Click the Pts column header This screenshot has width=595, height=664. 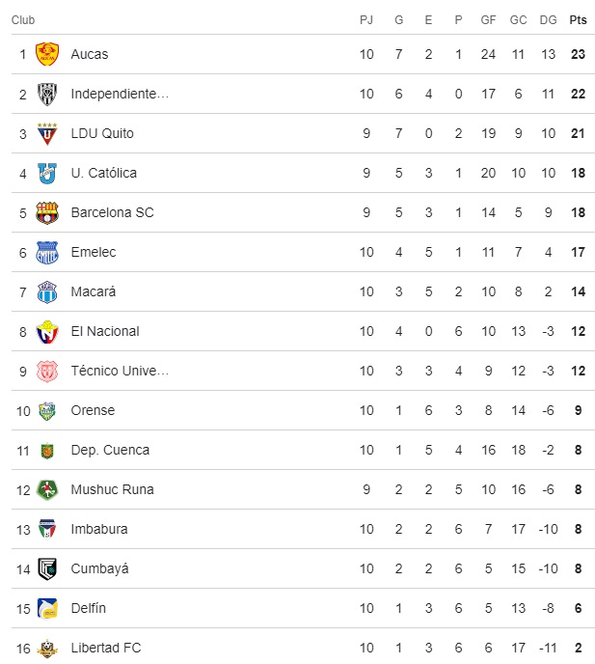coord(578,19)
